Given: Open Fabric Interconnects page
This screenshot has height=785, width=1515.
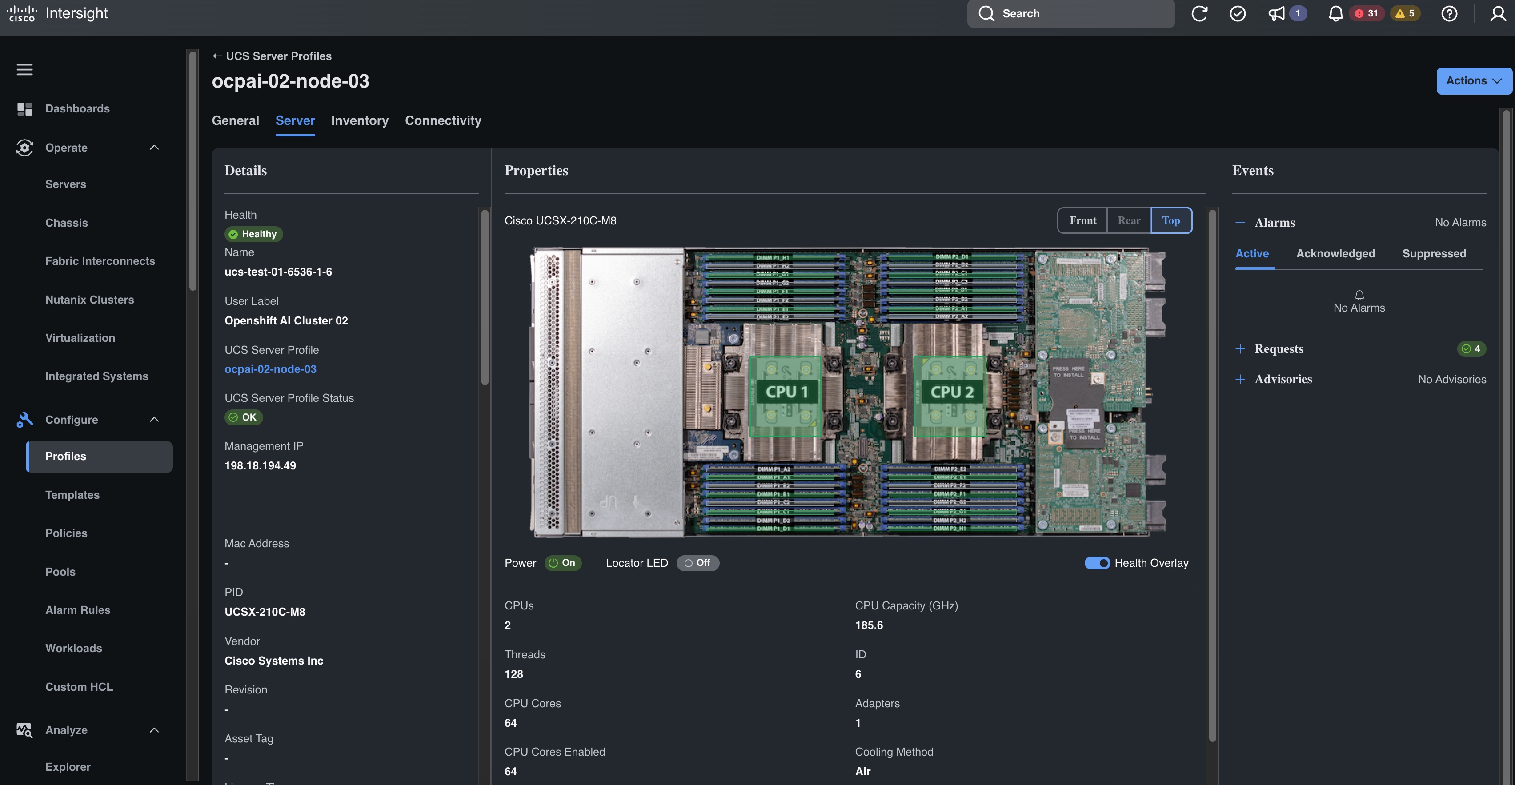Looking at the screenshot, I should pos(100,261).
